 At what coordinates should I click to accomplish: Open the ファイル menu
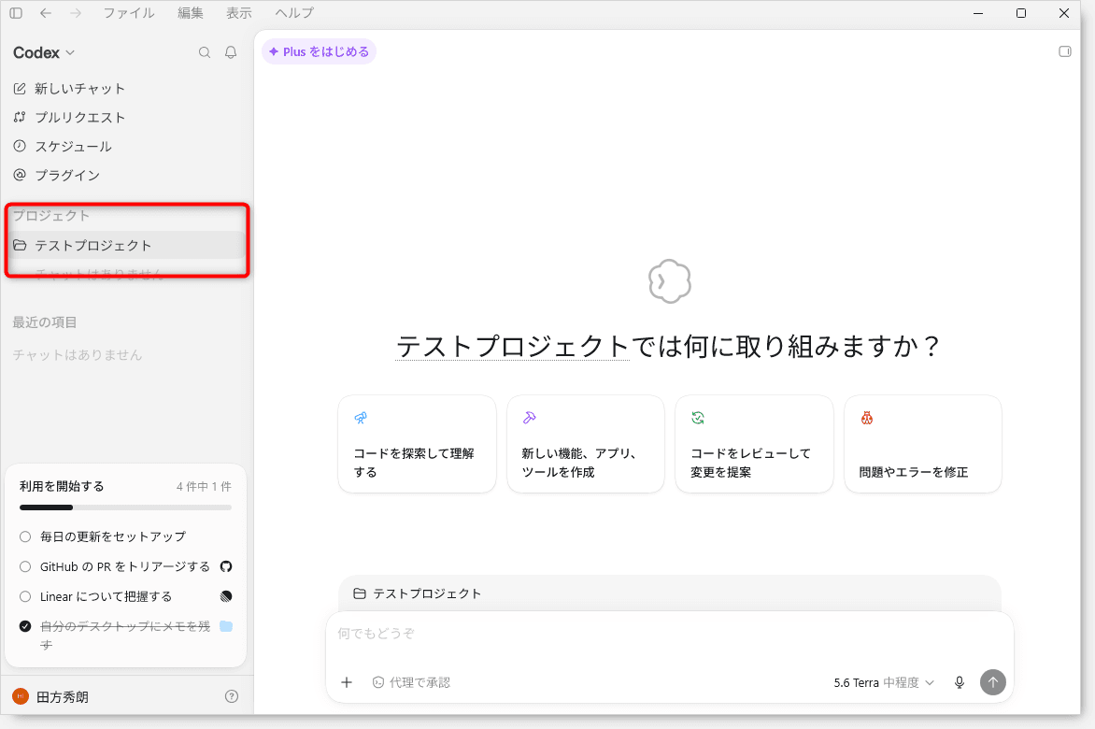(129, 13)
